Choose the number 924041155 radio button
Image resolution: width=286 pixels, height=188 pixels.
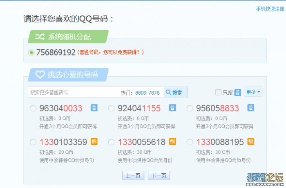[x=111, y=108]
